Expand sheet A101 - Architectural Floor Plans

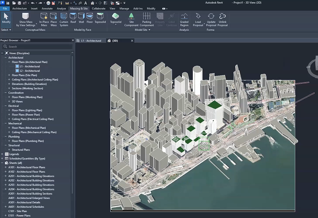6,167
